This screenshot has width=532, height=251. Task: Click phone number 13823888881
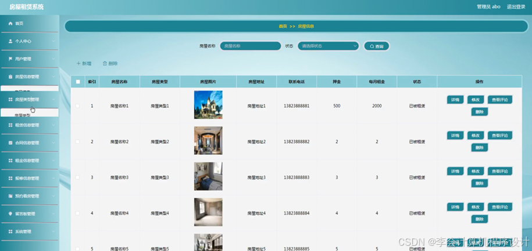(297, 106)
